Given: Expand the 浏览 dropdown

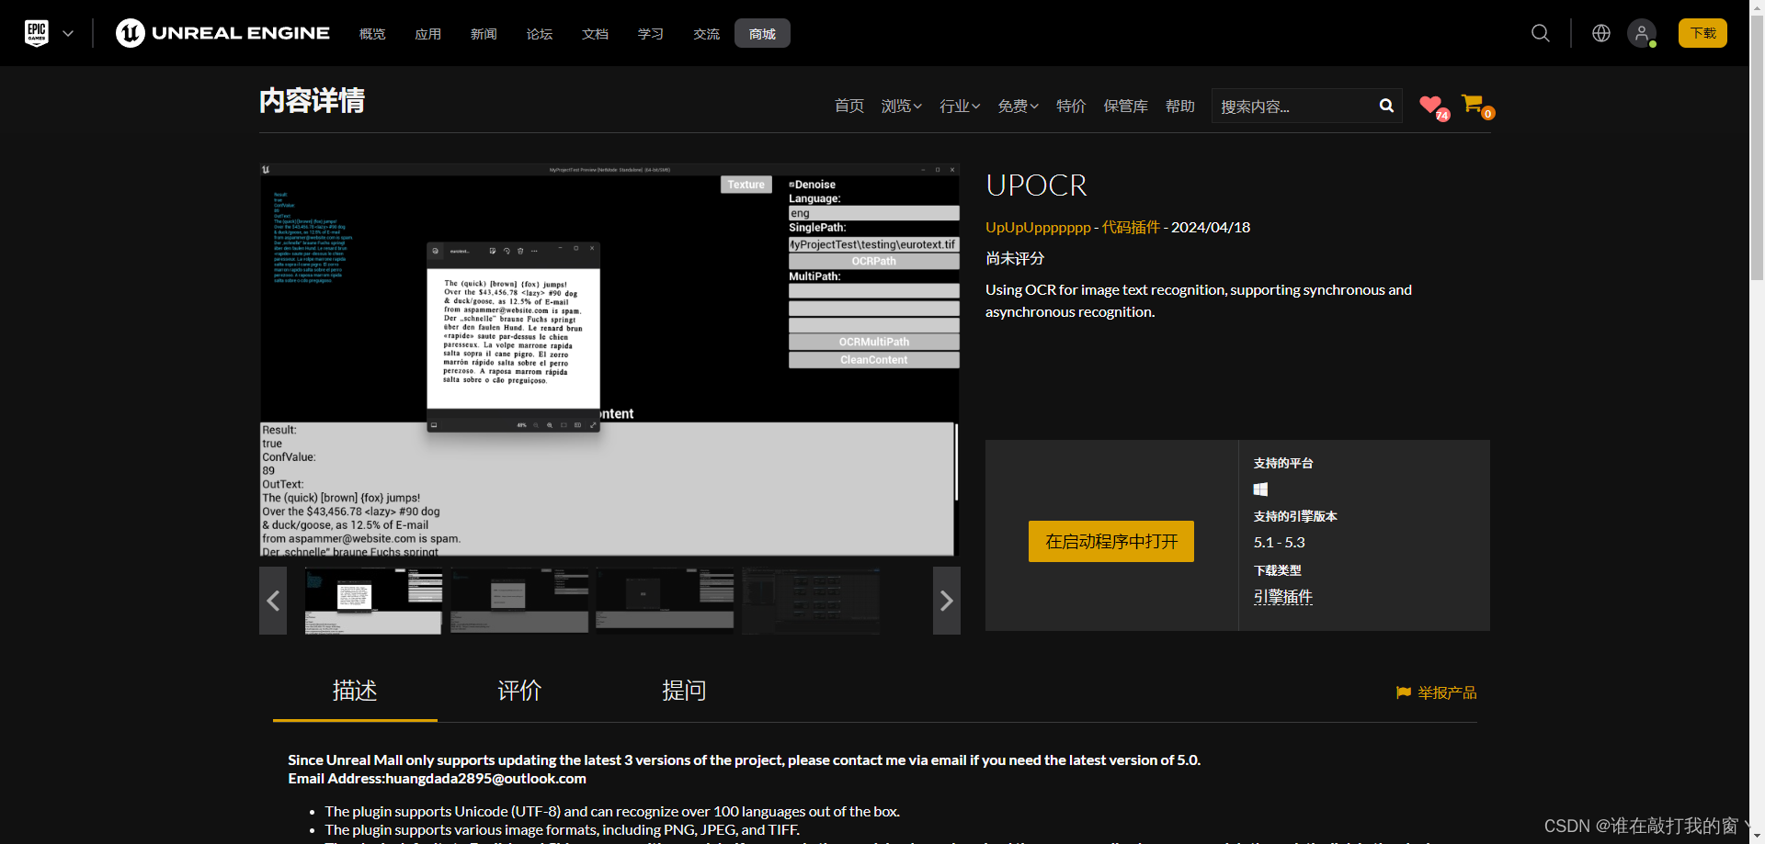Looking at the screenshot, I should click(x=902, y=107).
